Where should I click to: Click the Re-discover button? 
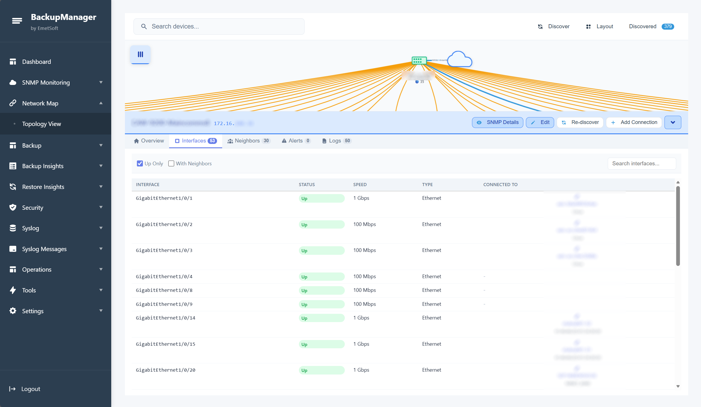click(x=580, y=123)
